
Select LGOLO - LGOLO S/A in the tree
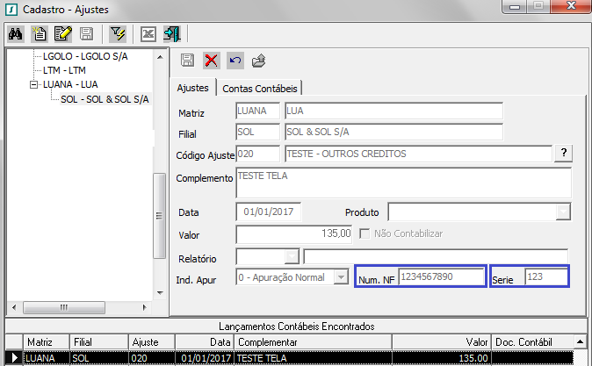(86, 55)
